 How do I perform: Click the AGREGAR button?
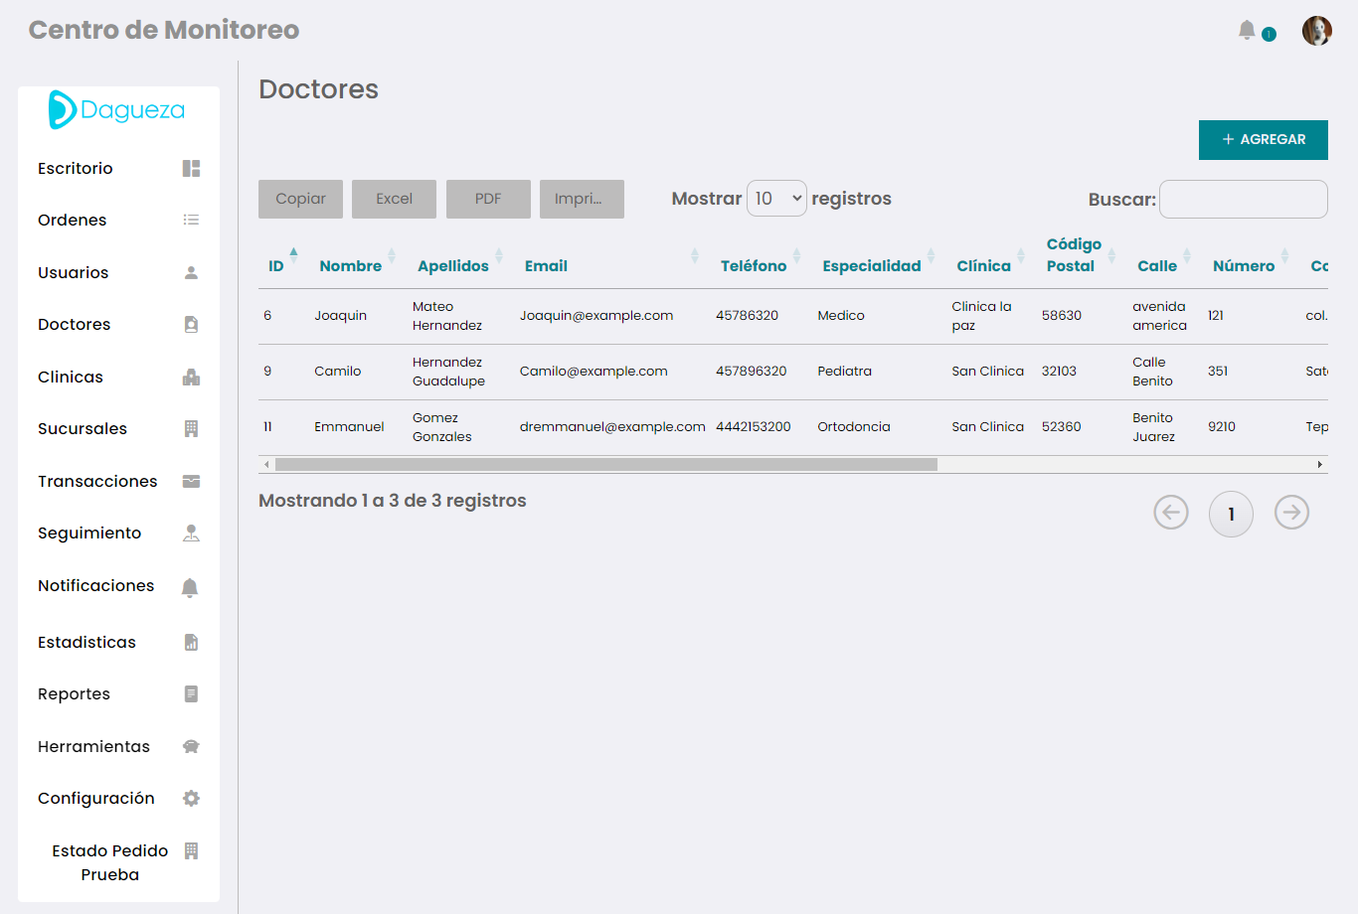pyautogui.click(x=1263, y=140)
